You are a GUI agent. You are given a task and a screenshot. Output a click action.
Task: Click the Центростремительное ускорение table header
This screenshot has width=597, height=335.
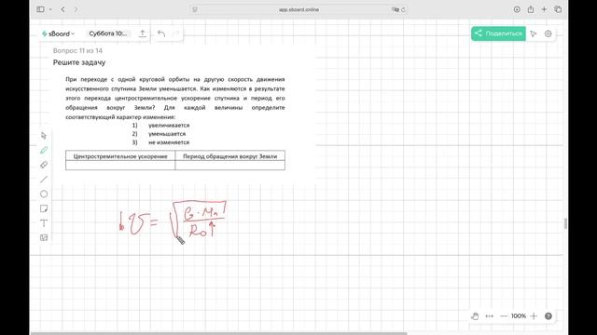[x=120, y=156]
